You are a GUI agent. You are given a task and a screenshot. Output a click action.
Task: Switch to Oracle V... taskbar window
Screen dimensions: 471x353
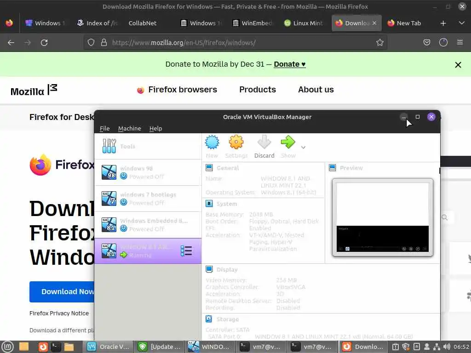coord(108,347)
